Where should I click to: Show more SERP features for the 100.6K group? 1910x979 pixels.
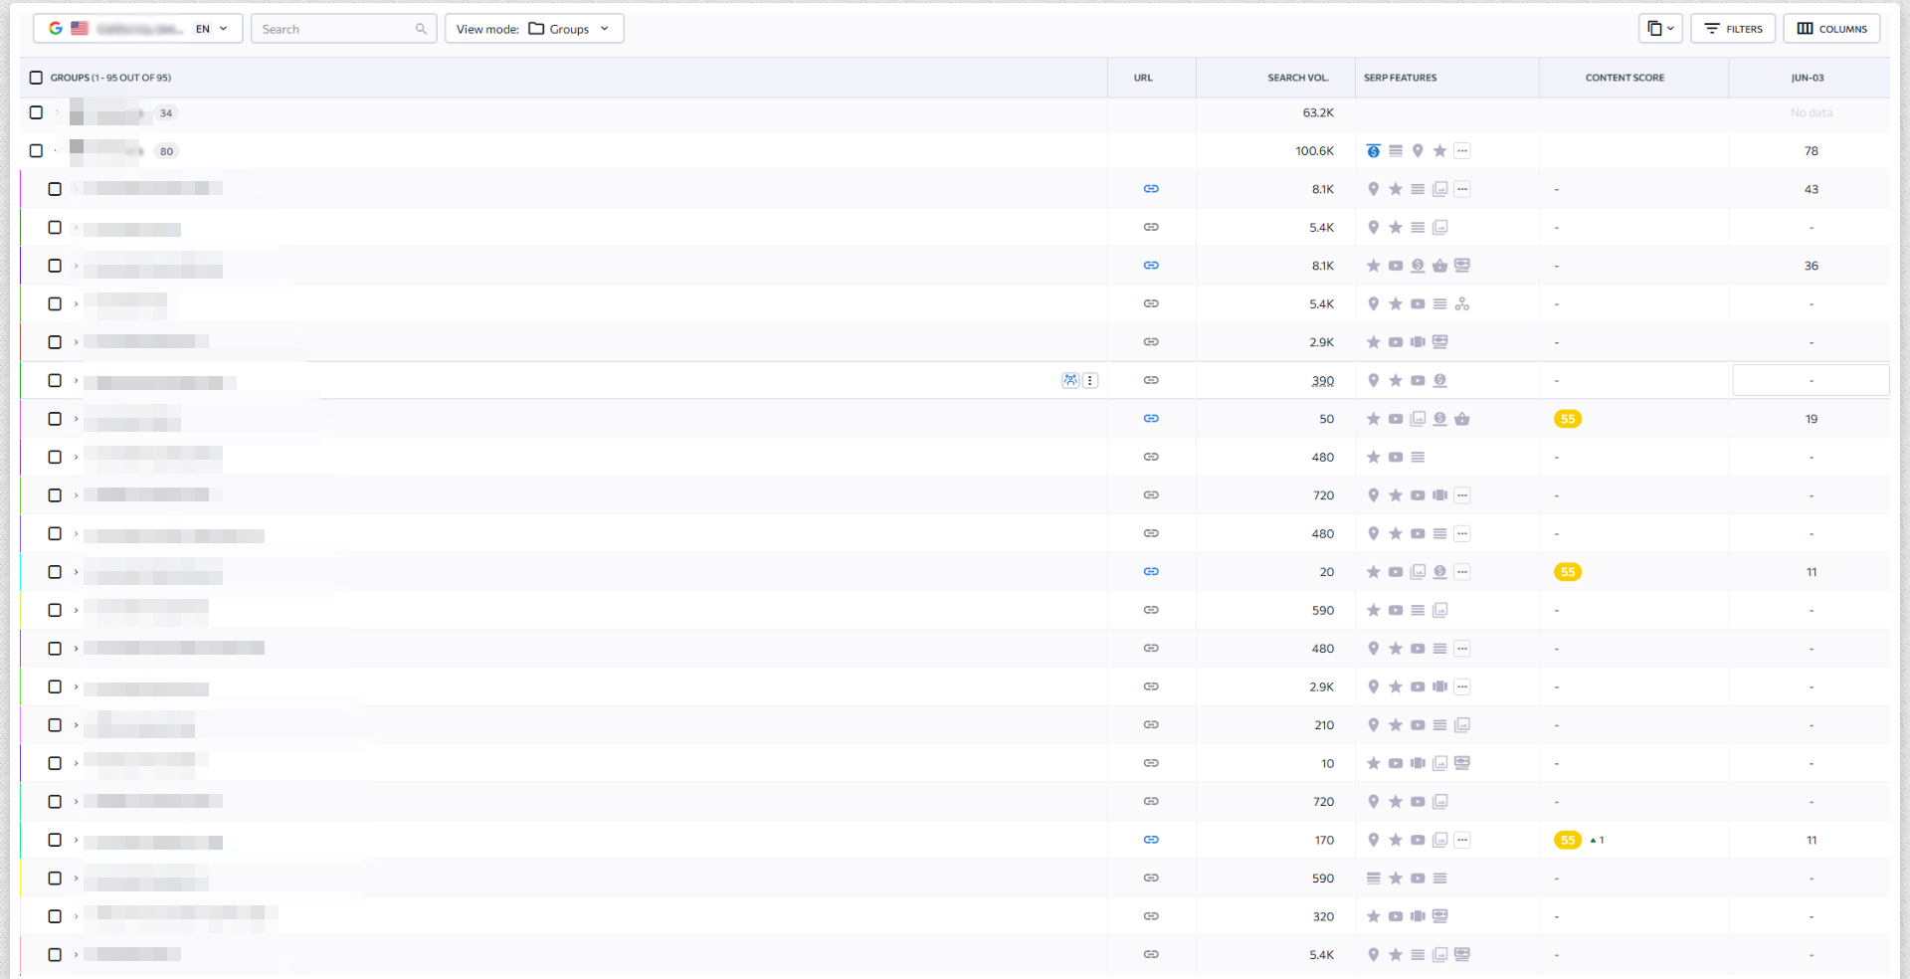tap(1461, 151)
